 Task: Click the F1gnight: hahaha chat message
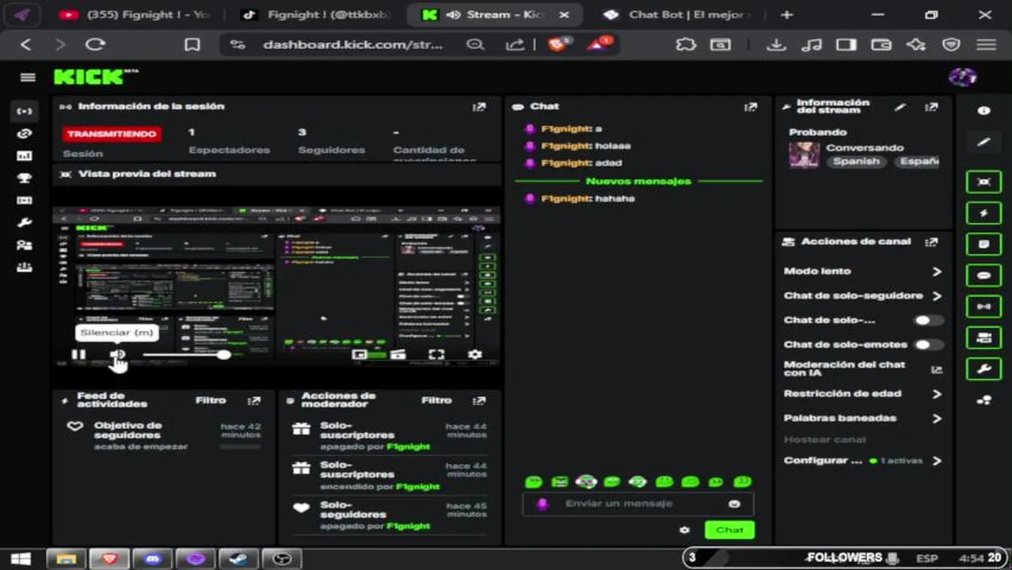click(x=580, y=199)
